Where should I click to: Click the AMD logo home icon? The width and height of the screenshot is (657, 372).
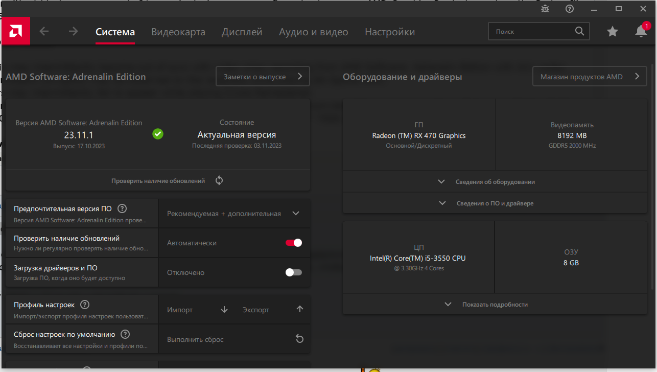point(15,31)
